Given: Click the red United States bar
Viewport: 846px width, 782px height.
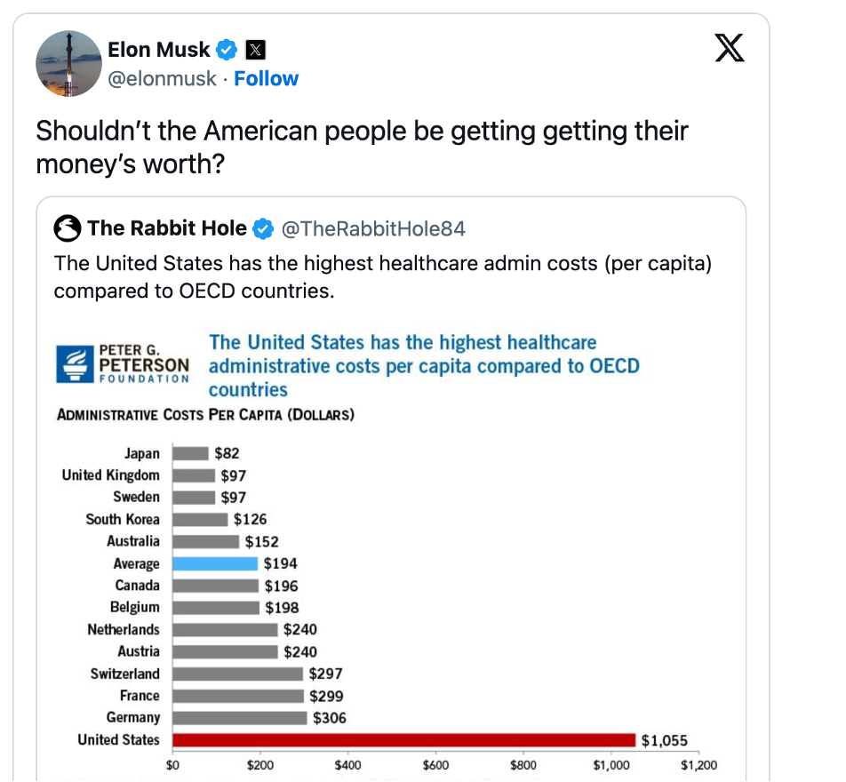Looking at the screenshot, I should 403,740.
